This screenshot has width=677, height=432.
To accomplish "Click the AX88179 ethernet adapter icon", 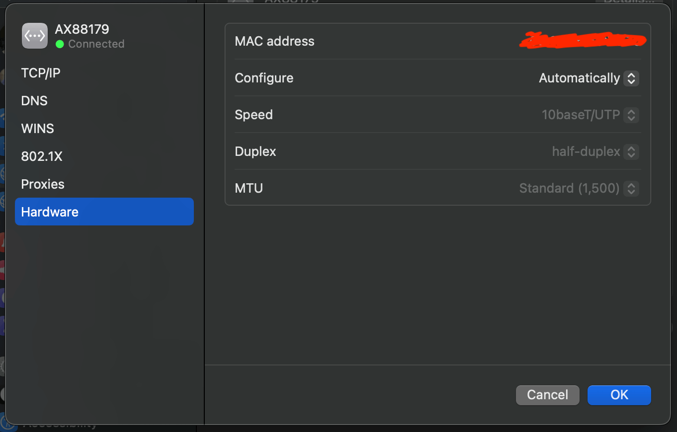I will click(x=35, y=36).
